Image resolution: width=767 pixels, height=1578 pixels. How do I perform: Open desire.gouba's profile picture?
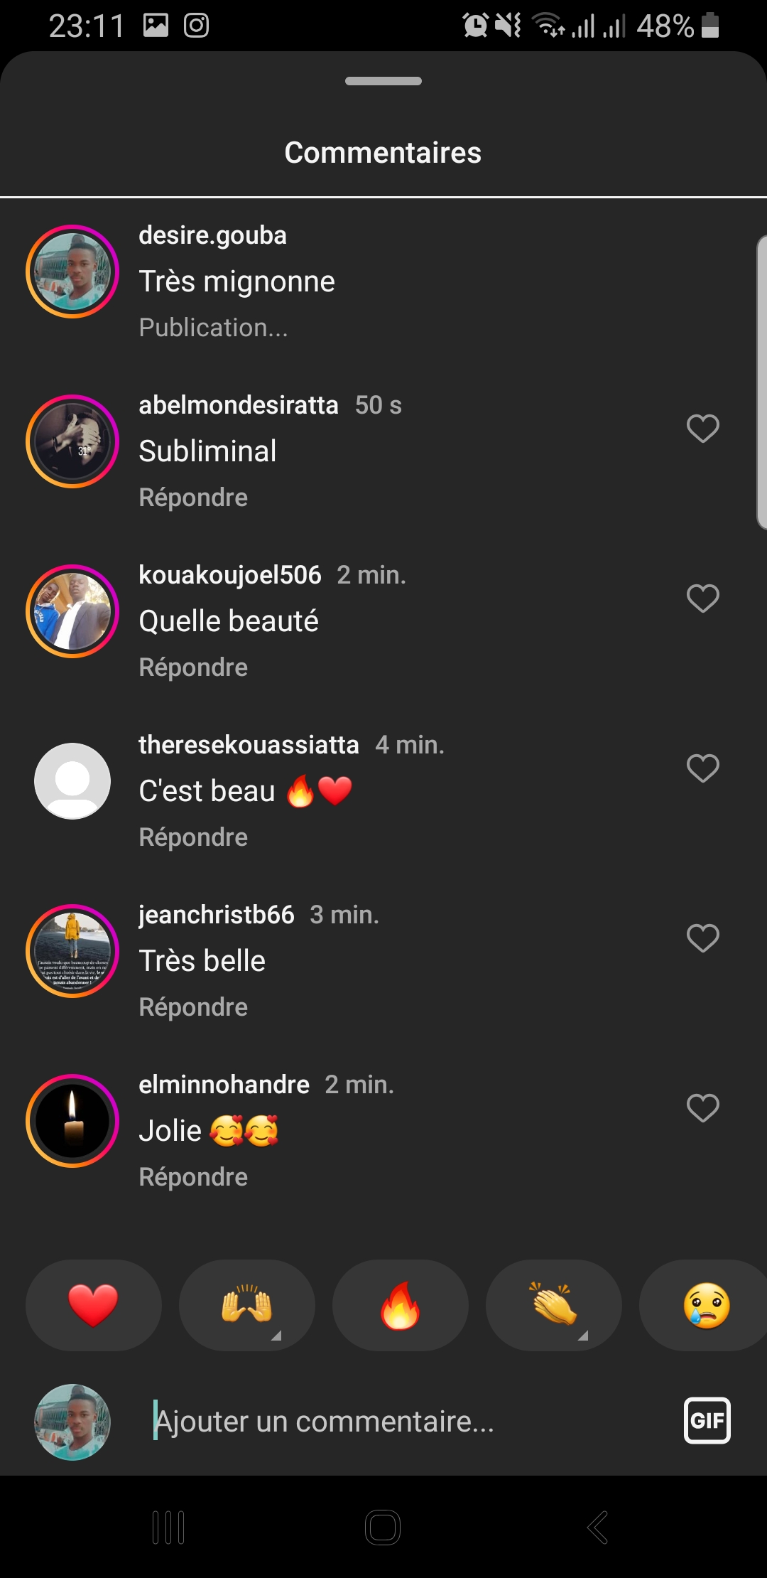72,272
